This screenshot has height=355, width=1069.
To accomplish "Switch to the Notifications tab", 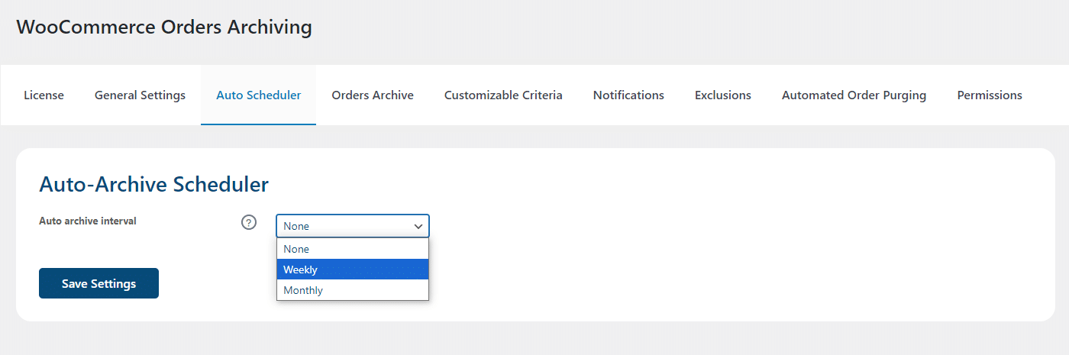I will 628,95.
